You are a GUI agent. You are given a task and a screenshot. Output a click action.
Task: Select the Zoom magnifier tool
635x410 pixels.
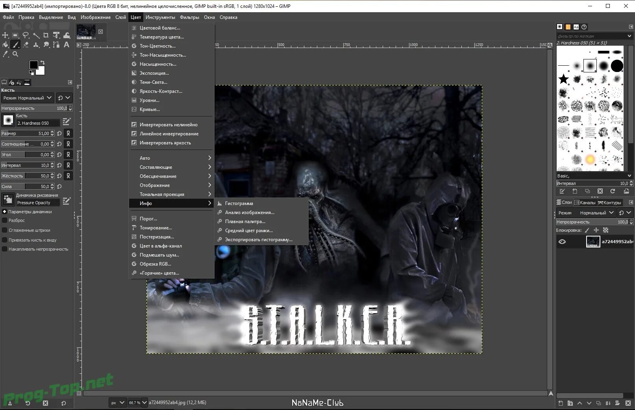coord(15,54)
